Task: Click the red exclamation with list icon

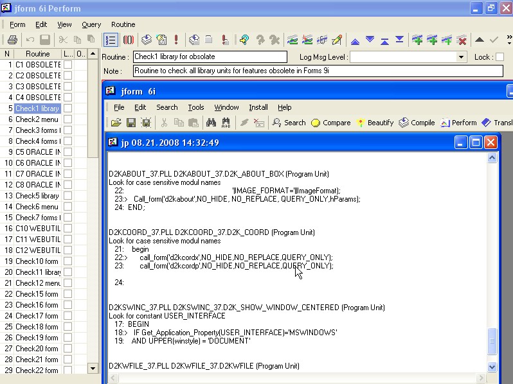Action: [225, 40]
